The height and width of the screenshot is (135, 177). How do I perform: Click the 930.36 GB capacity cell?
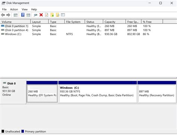point(111,34)
